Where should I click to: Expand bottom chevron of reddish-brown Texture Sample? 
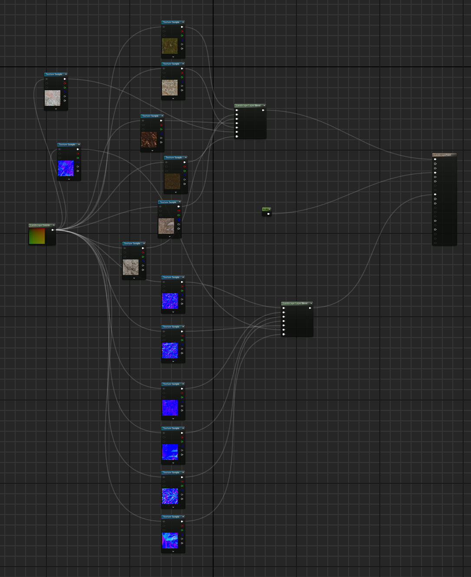click(152, 151)
